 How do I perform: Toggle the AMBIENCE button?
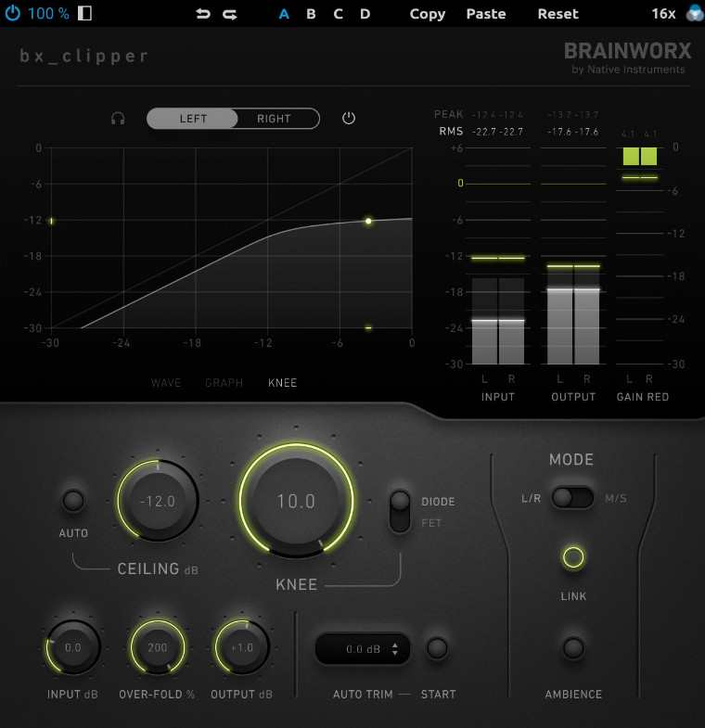click(x=573, y=647)
